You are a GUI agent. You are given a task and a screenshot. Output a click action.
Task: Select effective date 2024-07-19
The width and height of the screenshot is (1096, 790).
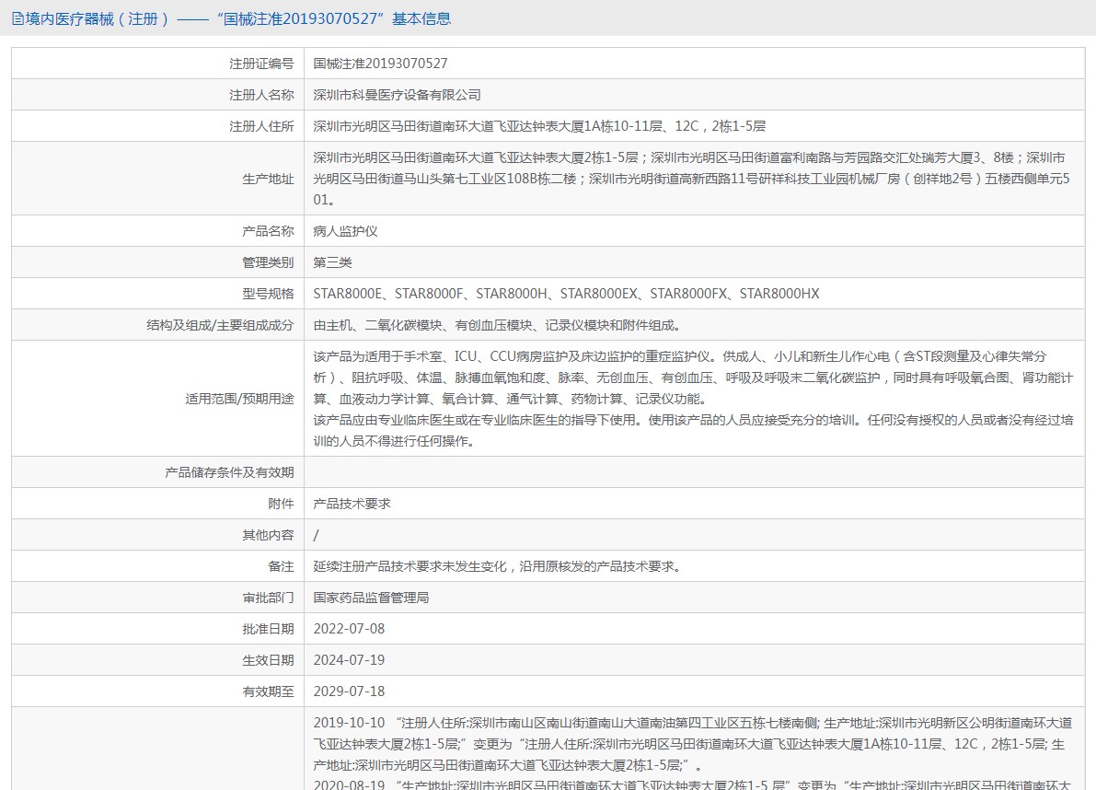tap(349, 661)
